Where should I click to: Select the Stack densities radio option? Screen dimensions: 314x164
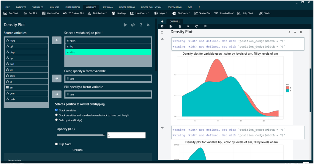pos(56,110)
